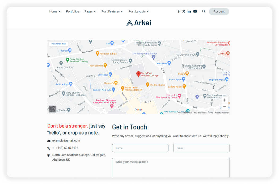Click the search magnifier icon

(x=204, y=11)
